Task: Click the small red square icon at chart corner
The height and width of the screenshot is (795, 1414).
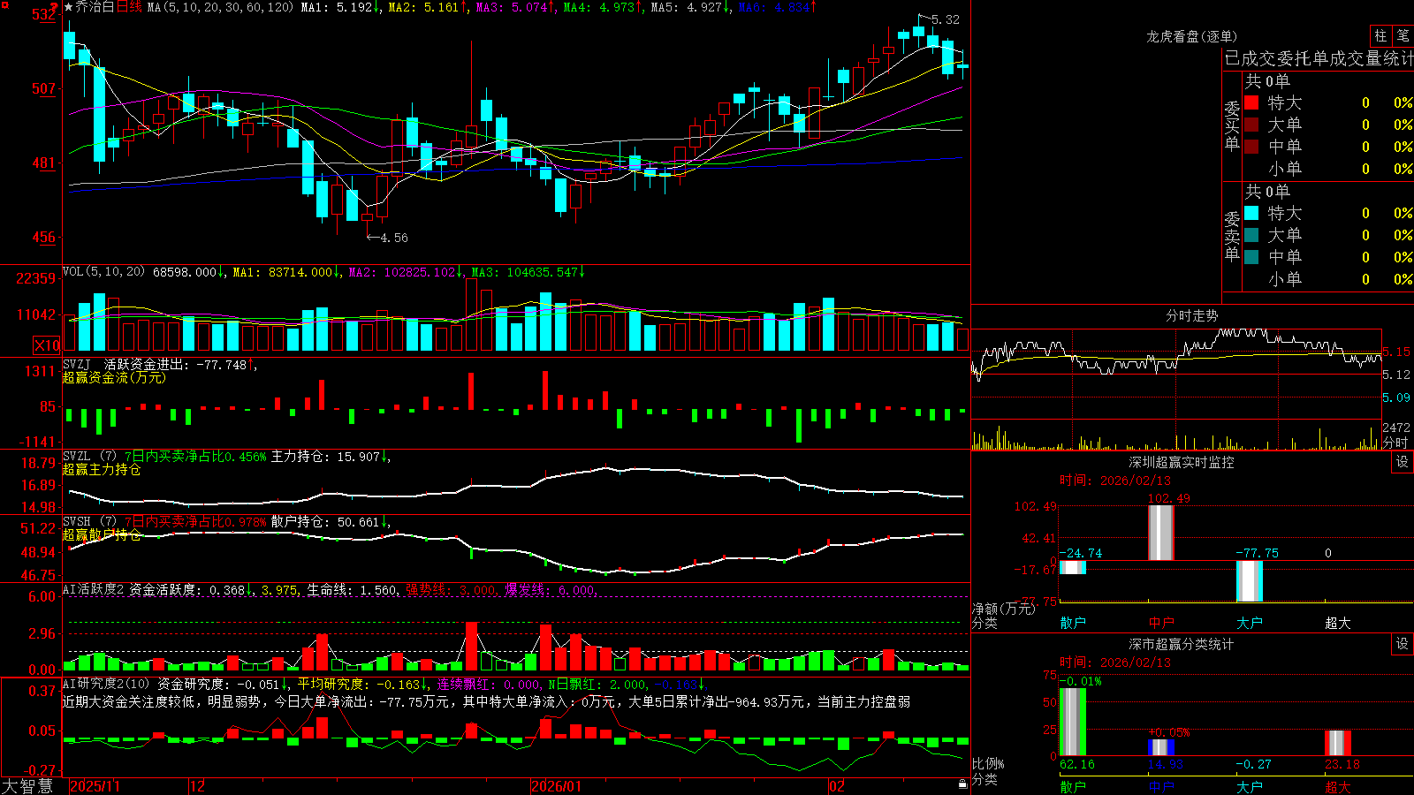Action: click(4, 4)
